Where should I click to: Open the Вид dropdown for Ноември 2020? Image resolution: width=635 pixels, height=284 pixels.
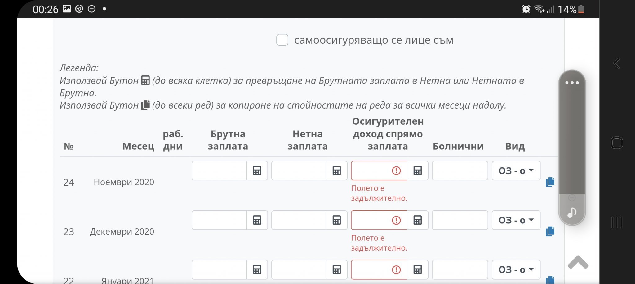click(516, 171)
